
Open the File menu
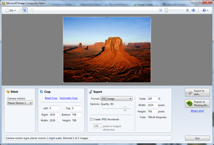[x=11, y=10]
